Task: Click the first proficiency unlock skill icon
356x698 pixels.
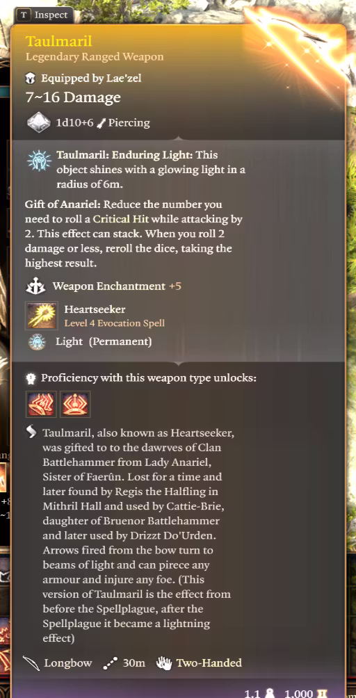Action: pyautogui.click(x=42, y=404)
